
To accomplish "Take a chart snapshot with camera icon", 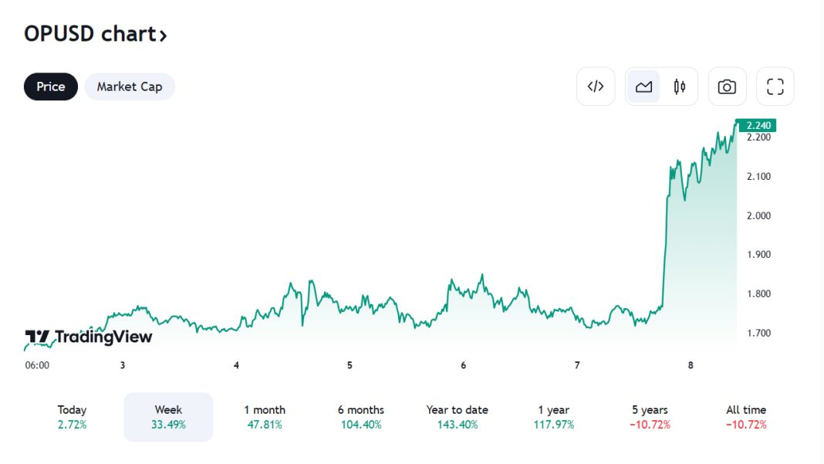I will click(x=727, y=86).
